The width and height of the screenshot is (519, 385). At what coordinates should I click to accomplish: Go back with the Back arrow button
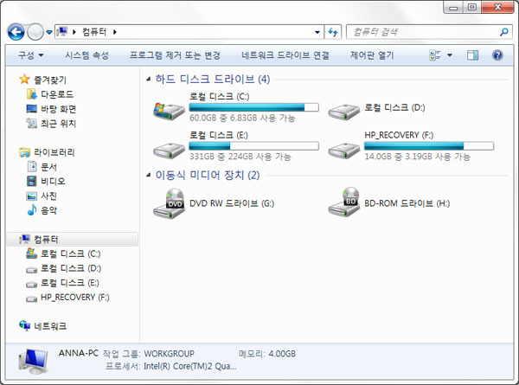(x=16, y=32)
